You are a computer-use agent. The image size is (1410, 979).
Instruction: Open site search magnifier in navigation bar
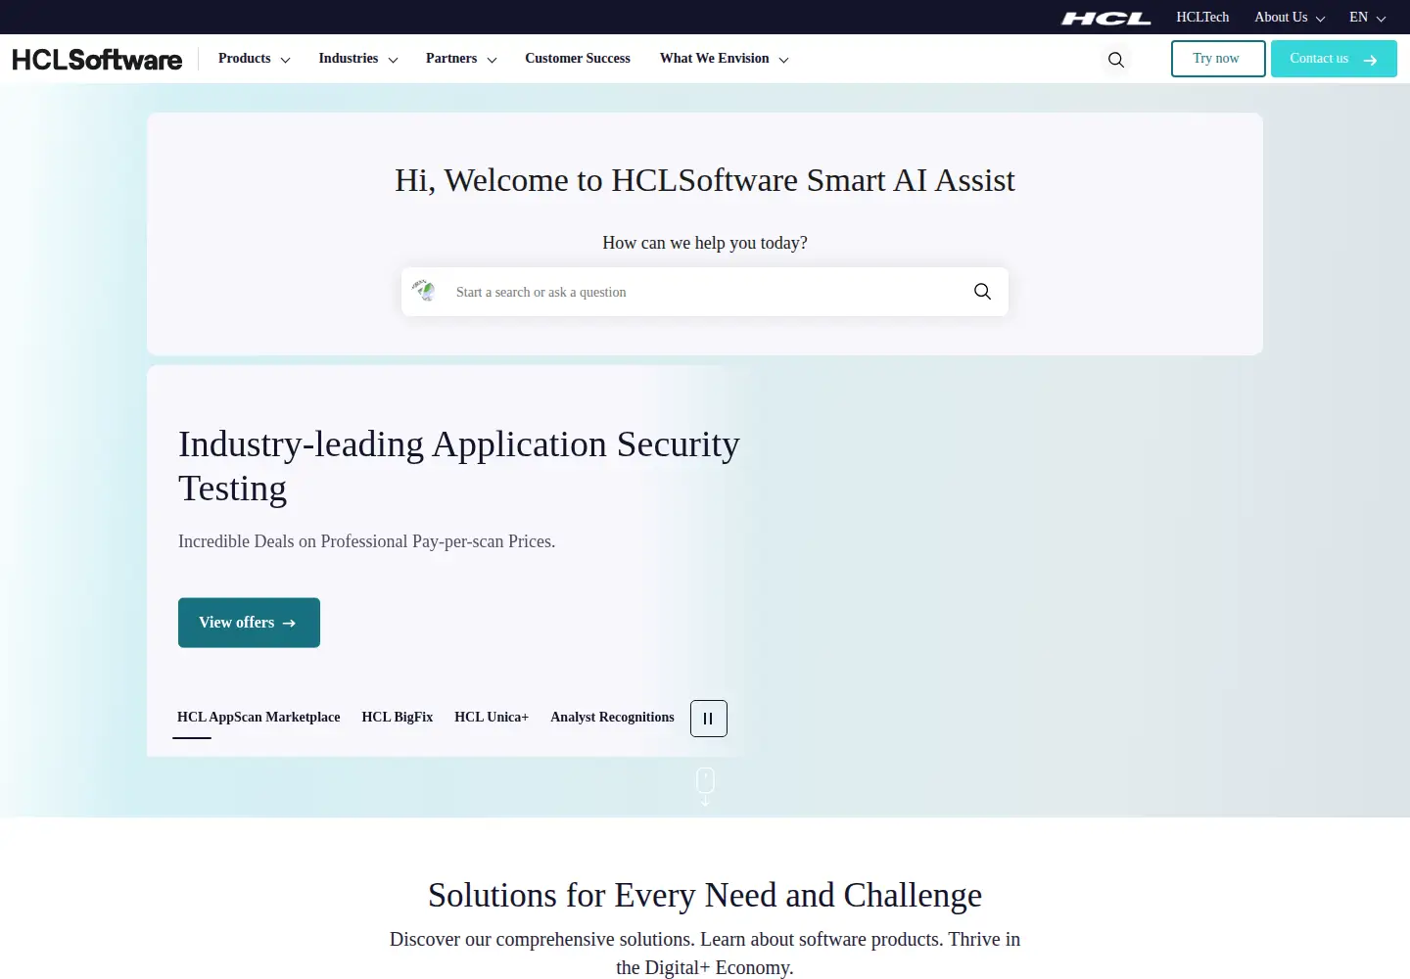point(1116,60)
